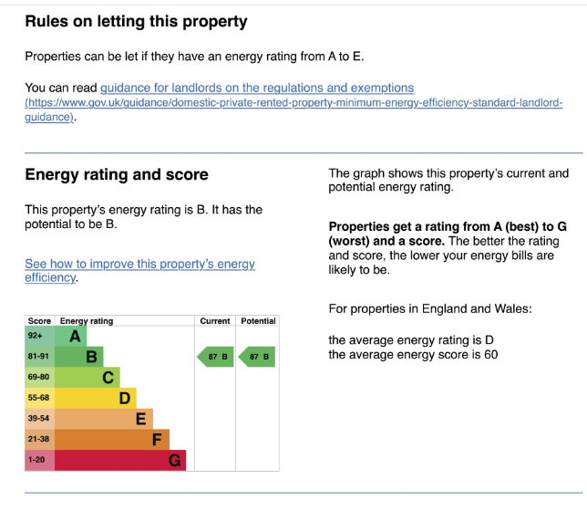Click the Potential 87 B arrow marker
587x521 pixels.
257,357
